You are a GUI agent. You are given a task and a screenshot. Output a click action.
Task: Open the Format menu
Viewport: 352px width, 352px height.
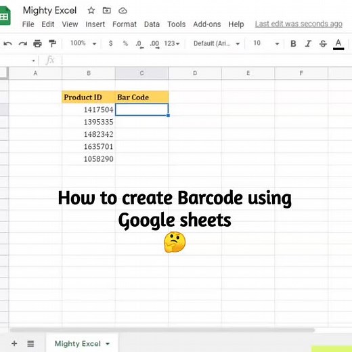tap(125, 24)
